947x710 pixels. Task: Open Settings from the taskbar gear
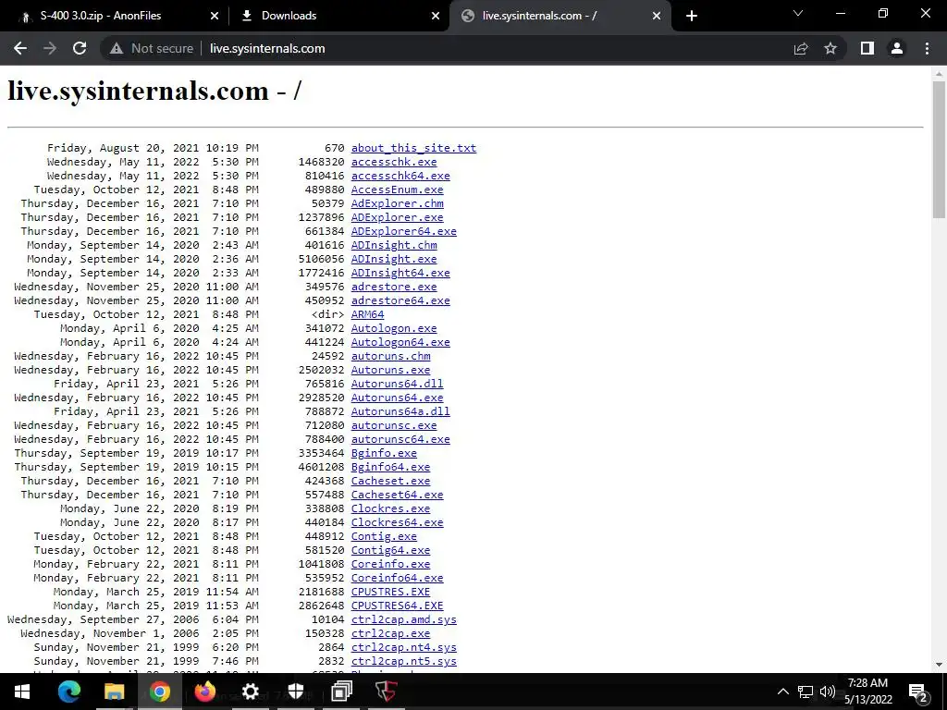click(250, 692)
